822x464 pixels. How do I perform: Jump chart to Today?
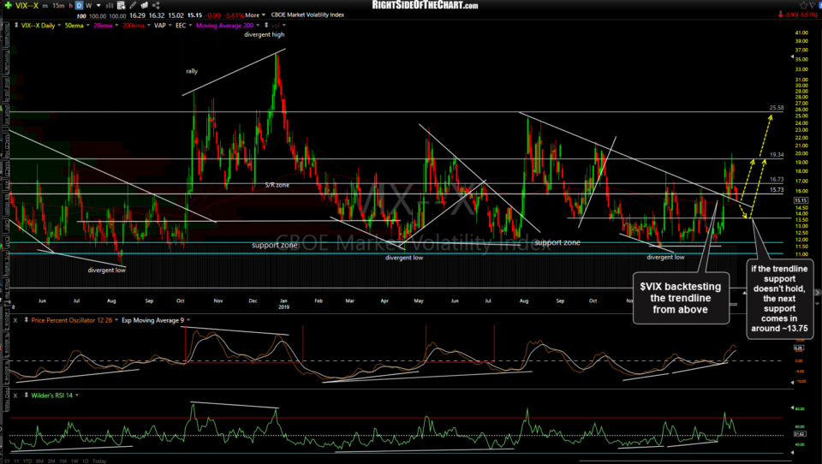99,461
